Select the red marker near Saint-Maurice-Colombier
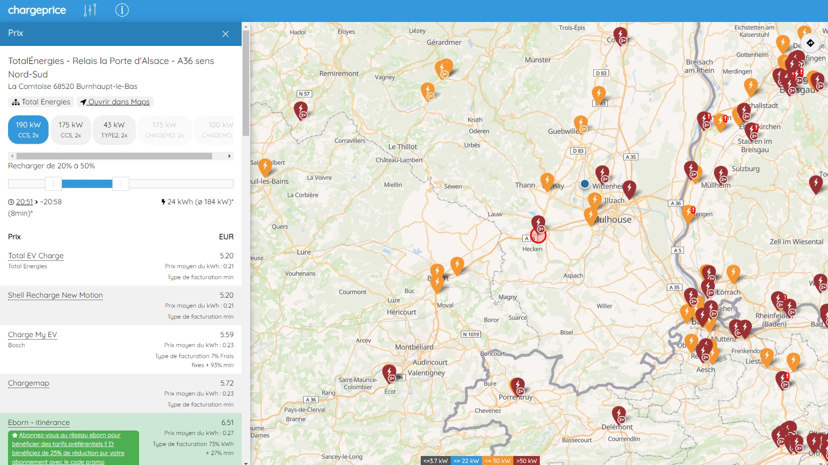This screenshot has width=828, height=465. tap(389, 373)
